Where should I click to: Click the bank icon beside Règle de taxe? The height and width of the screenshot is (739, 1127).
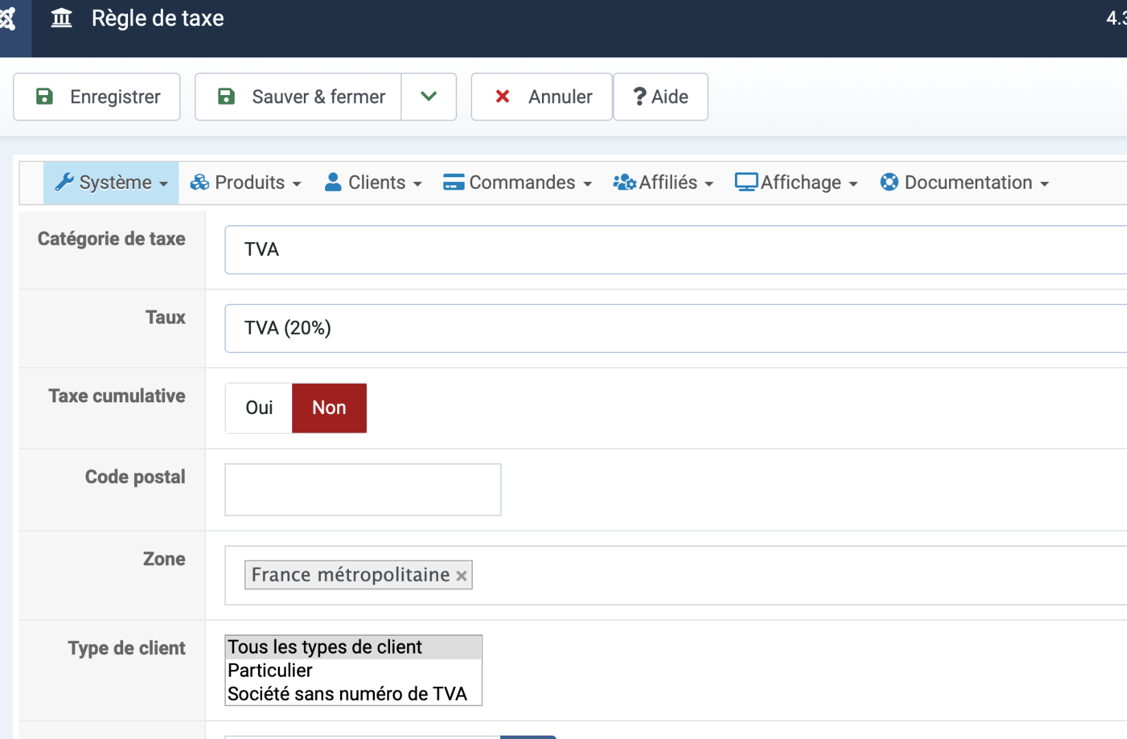pyautogui.click(x=62, y=18)
